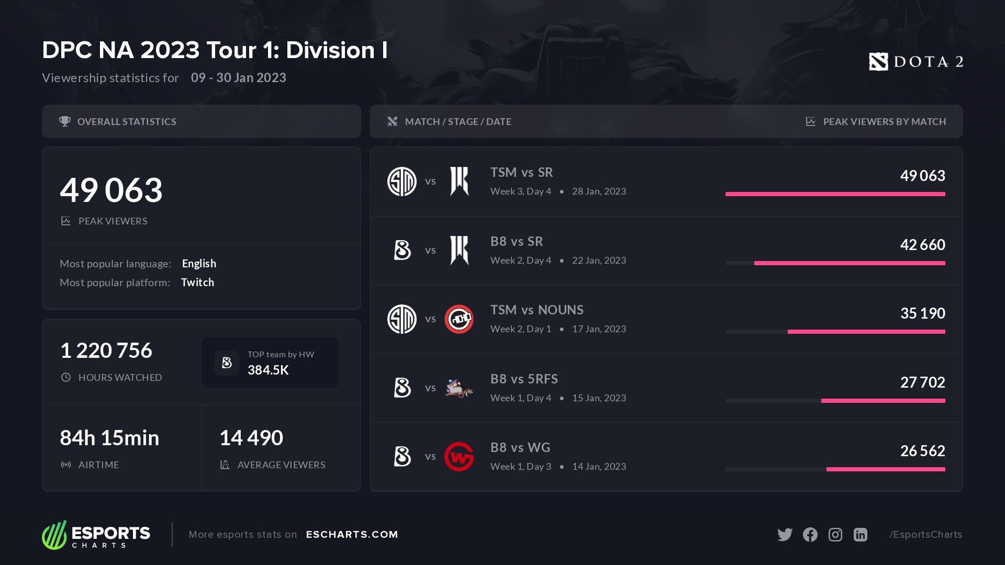Click the TSM logo in TSM vs SR row
Image resolution: width=1005 pixels, height=565 pixels.
401,182
